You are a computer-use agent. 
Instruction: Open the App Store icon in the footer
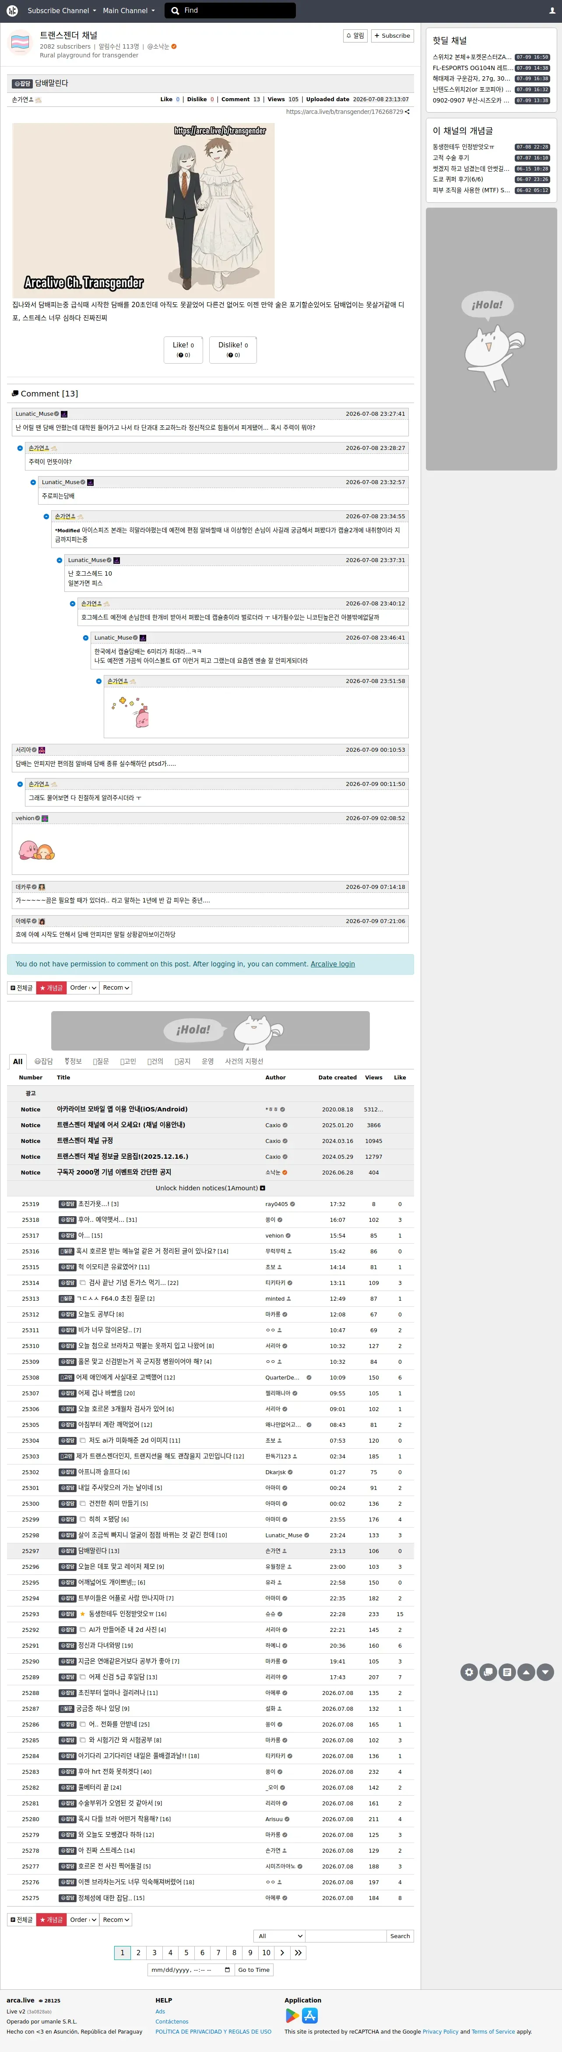[310, 2015]
